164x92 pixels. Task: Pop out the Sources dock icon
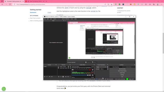(70, 65)
